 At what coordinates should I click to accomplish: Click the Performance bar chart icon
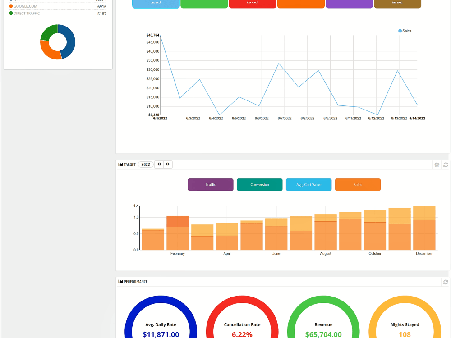point(120,282)
